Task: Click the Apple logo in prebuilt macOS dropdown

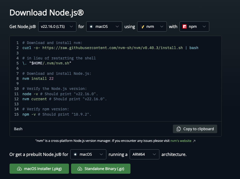Action: tap(75, 154)
